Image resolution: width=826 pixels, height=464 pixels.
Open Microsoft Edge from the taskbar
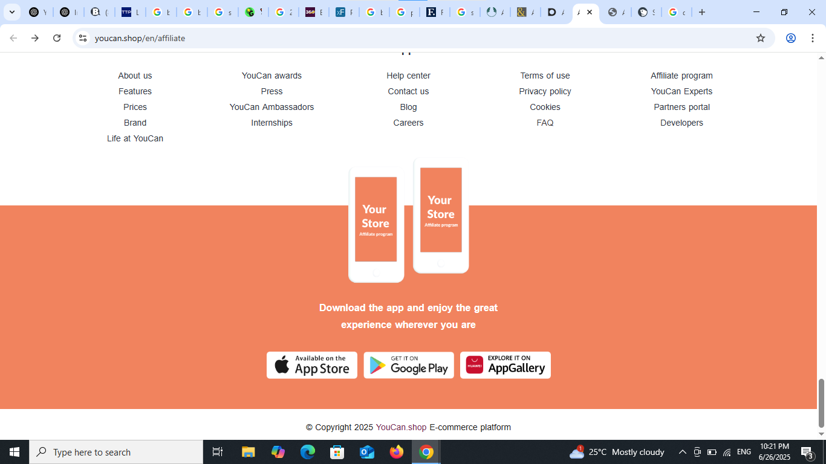308,452
